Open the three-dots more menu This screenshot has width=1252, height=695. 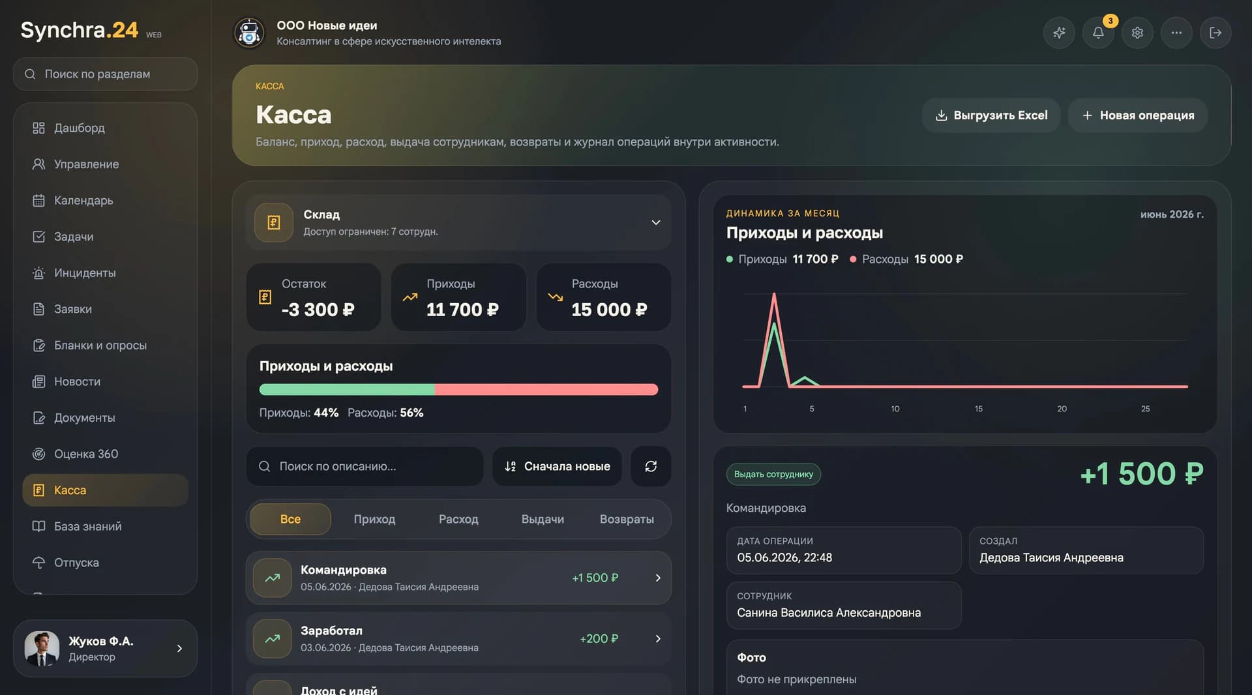[1176, 33]
